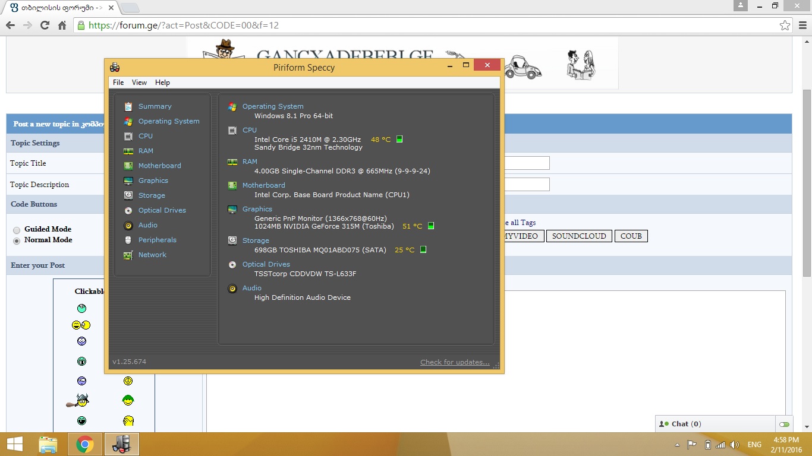Open File Explorer from the taskbar
The image size is (812, 456).
pyautogui.click(x=48, y=444)
